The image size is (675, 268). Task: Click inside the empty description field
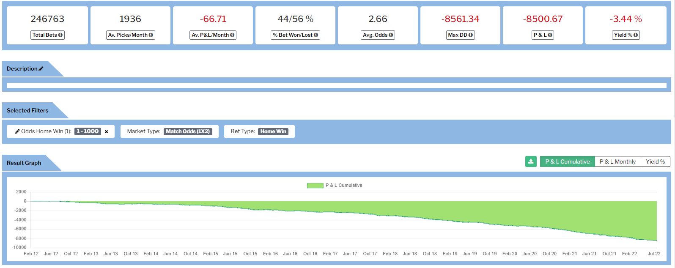[x=336, y=85]
